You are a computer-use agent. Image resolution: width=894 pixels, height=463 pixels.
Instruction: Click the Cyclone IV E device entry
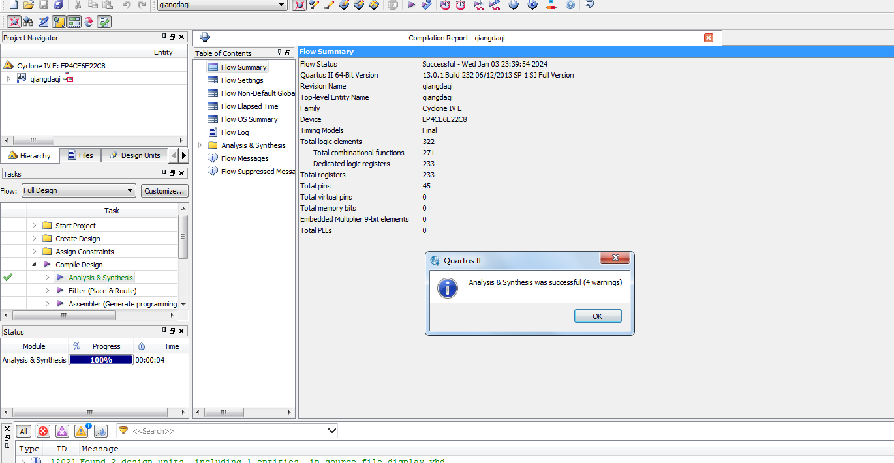61,65
